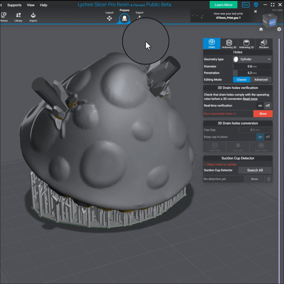Set Keep cap in place to off
The image size is (284, 284).
click(x=268, y=137)
